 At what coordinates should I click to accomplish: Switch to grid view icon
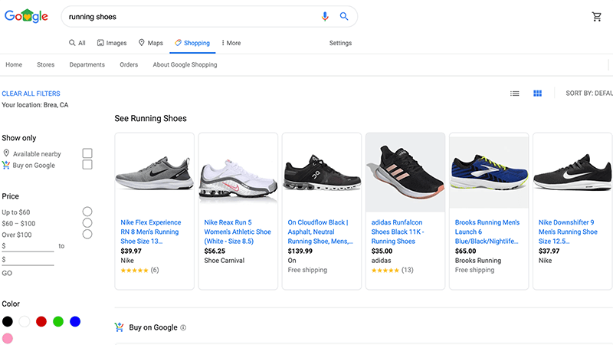pyautogui.click(x=538, y=93)
